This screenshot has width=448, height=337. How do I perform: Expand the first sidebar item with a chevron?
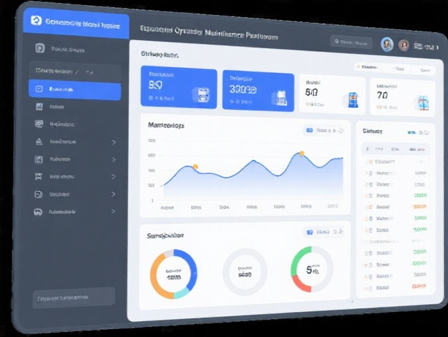tap(114, 142)
